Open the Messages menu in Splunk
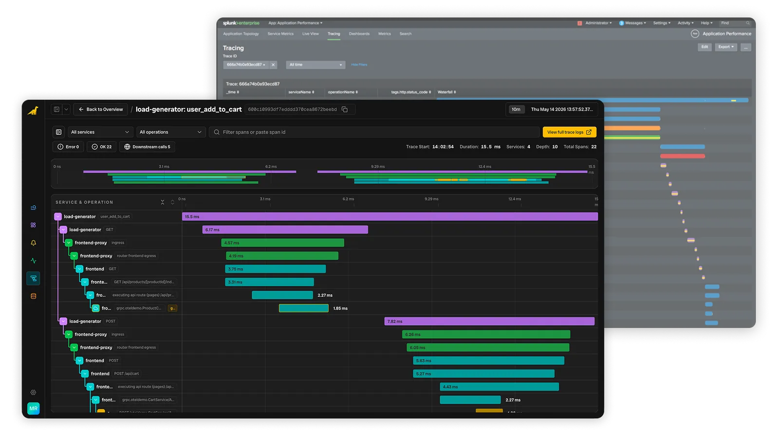 632,23
